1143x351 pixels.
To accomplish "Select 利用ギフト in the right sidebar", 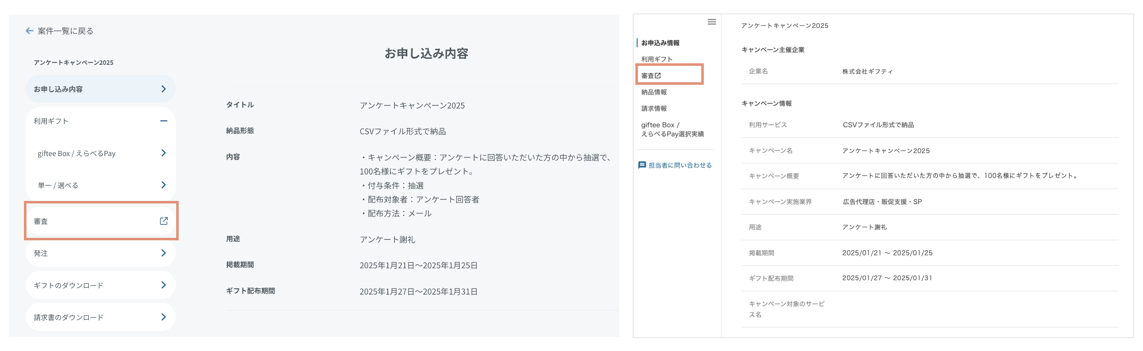I will coord(657,59).
